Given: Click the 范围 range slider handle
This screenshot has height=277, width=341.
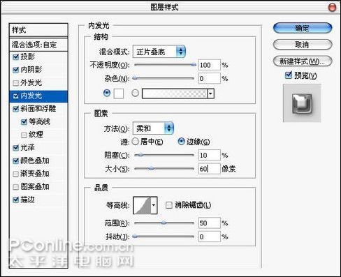Looking at the screenshot, I should pos(164,223).
